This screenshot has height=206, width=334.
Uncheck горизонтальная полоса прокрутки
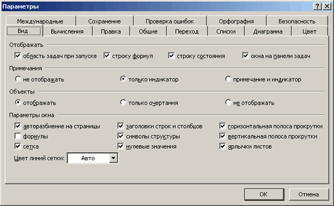(x=223, y=126)
